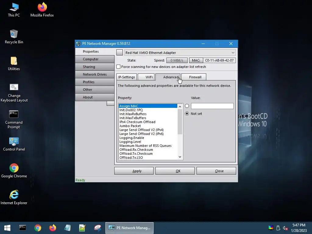The image size is (312, 234).
Task: Select Jumbo Packet property
Action: 148,126
